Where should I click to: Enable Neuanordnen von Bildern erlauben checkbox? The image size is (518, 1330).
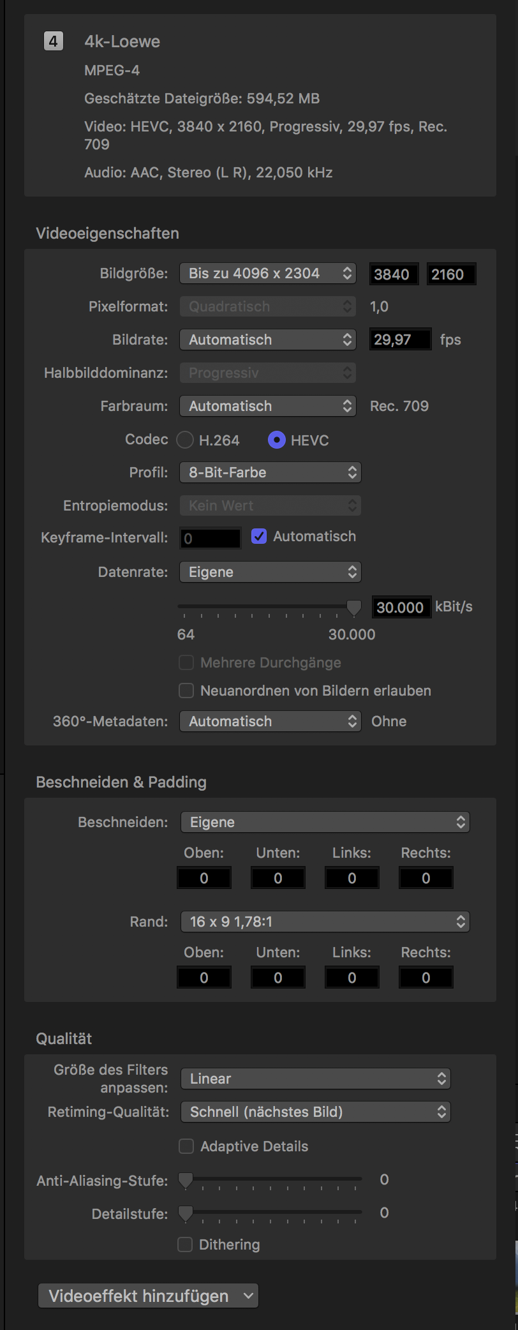186,691
